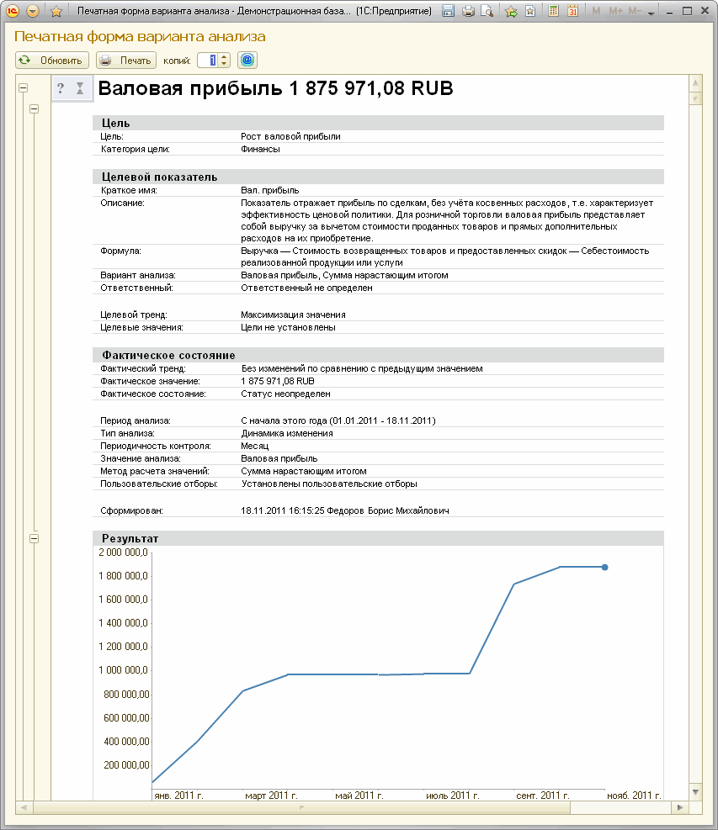Click the last data point on chart
The height and width of the screenshot is (830, 718).
tap(604, 568)
